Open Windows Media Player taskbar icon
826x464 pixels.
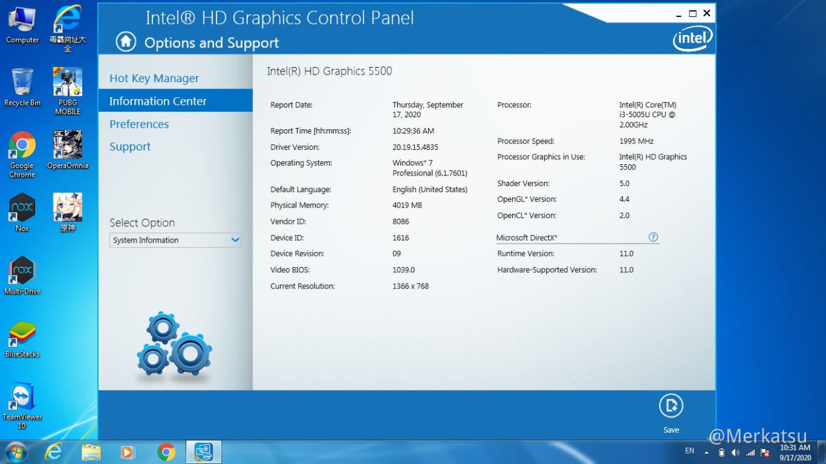pos(128,451)
